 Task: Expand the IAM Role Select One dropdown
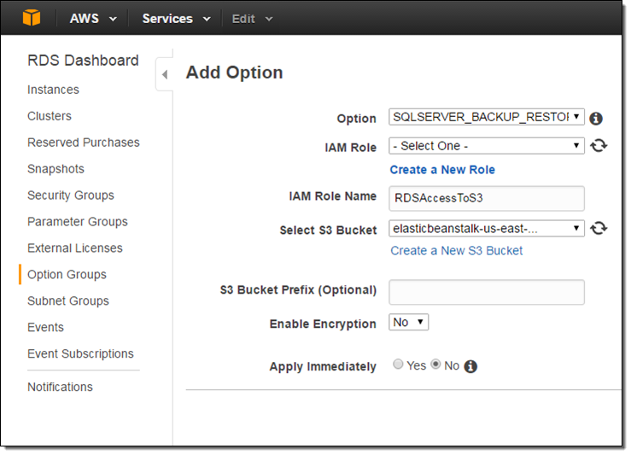pos(486,146)
